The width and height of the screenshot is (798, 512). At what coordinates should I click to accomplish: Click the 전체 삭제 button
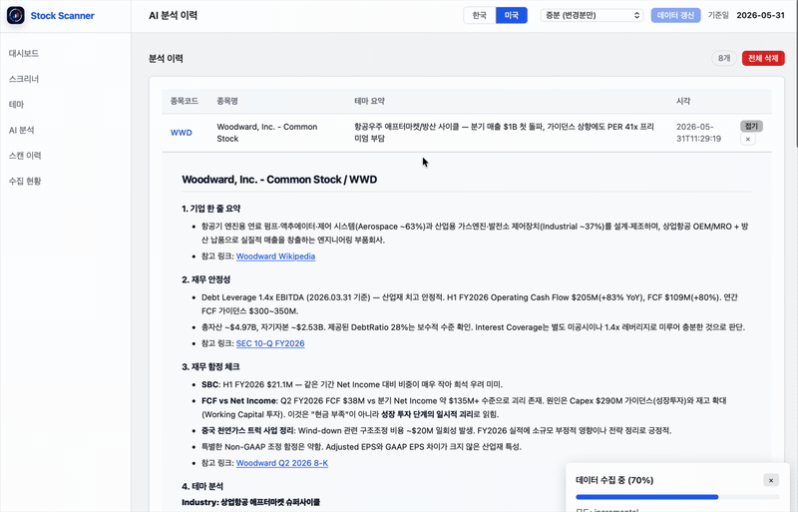[763, 58]
